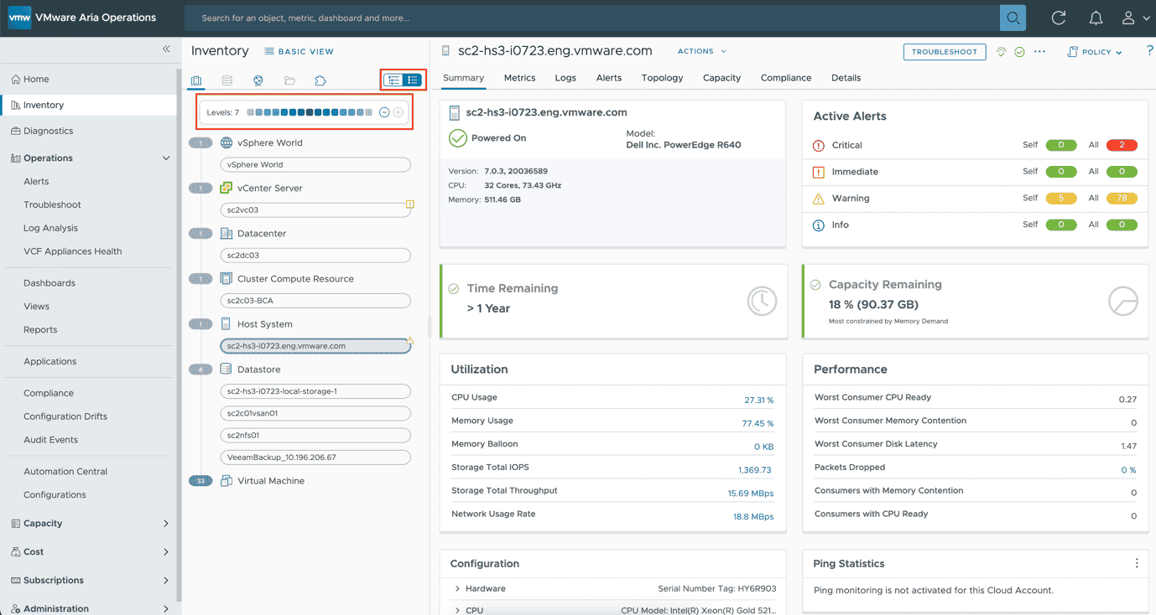Select the globe network icon tab

pos(258,80)
